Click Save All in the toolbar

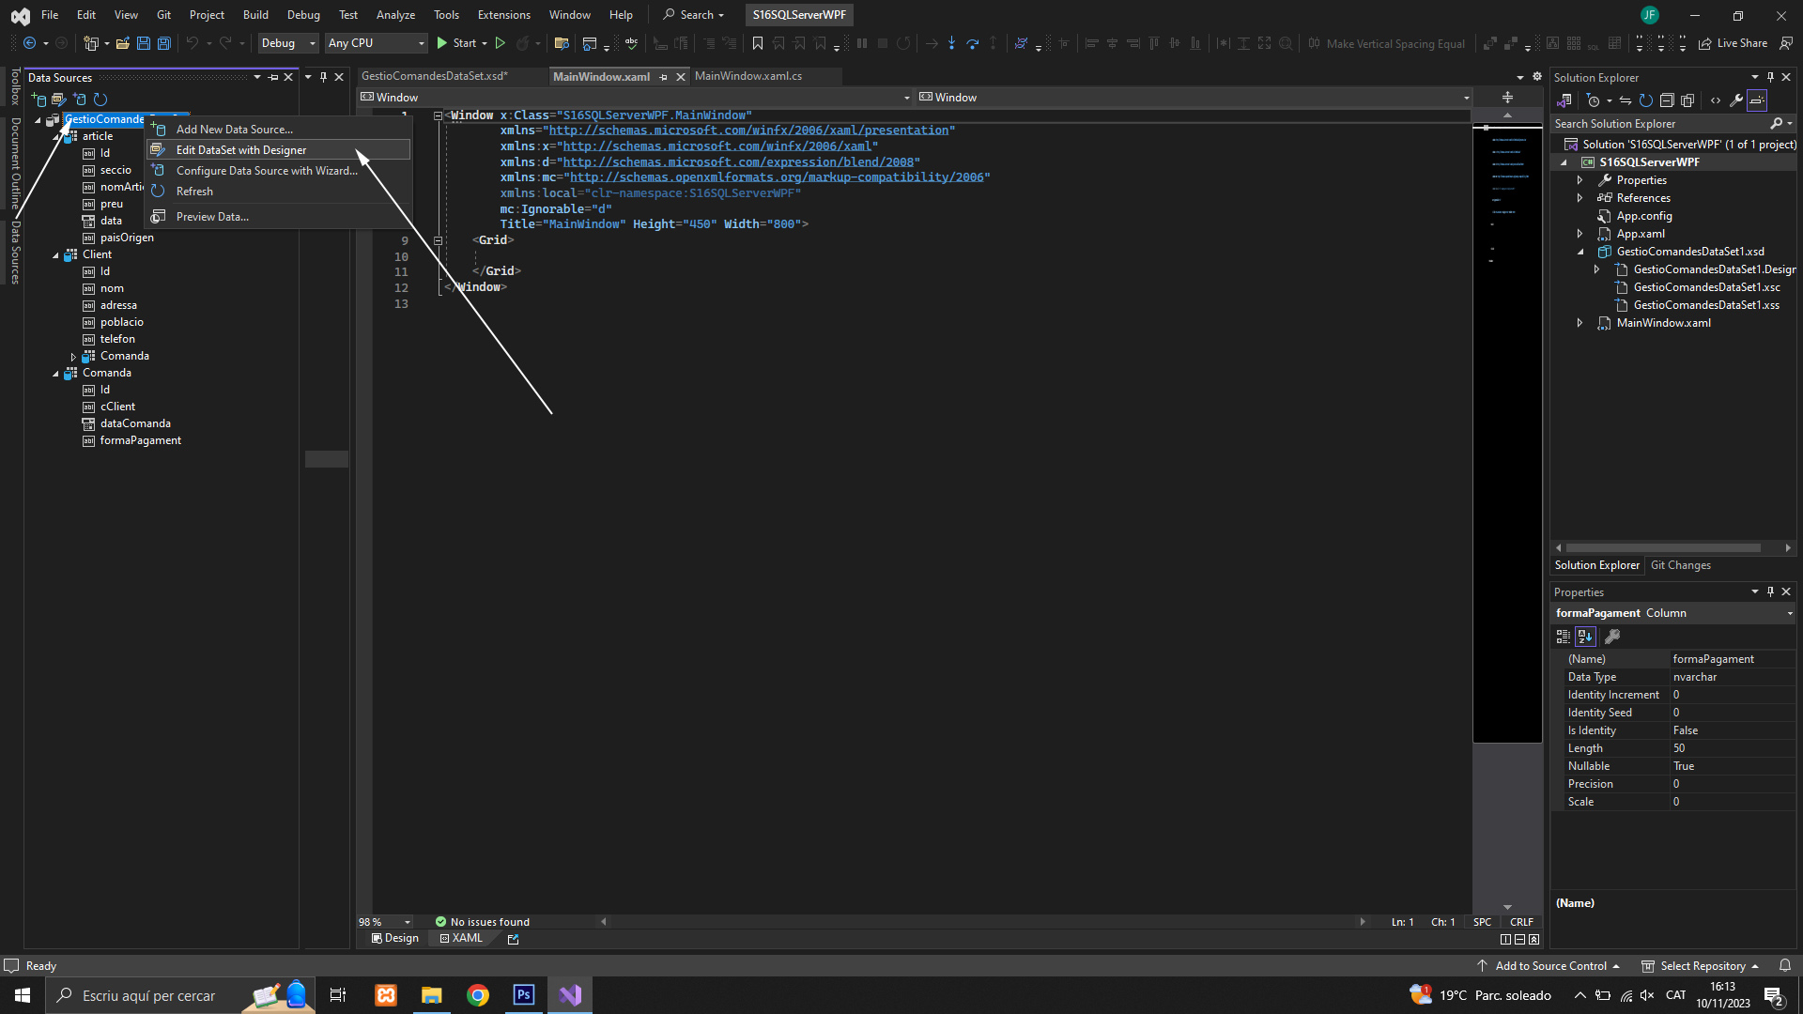pos(163,43)
